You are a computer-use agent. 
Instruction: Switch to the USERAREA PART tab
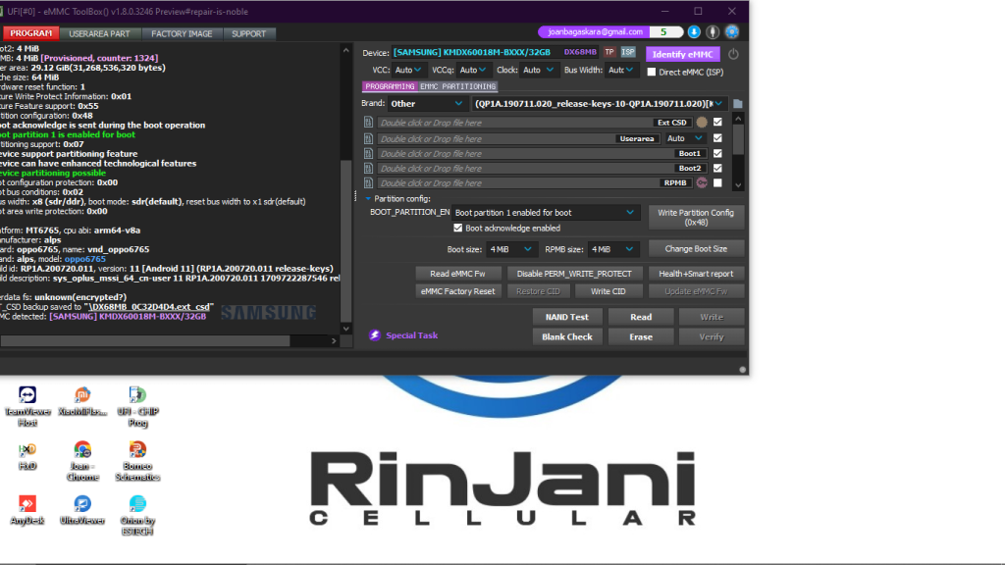(99, 33)
